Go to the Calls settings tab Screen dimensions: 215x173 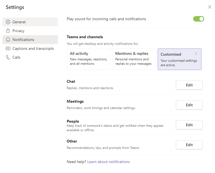16,57
